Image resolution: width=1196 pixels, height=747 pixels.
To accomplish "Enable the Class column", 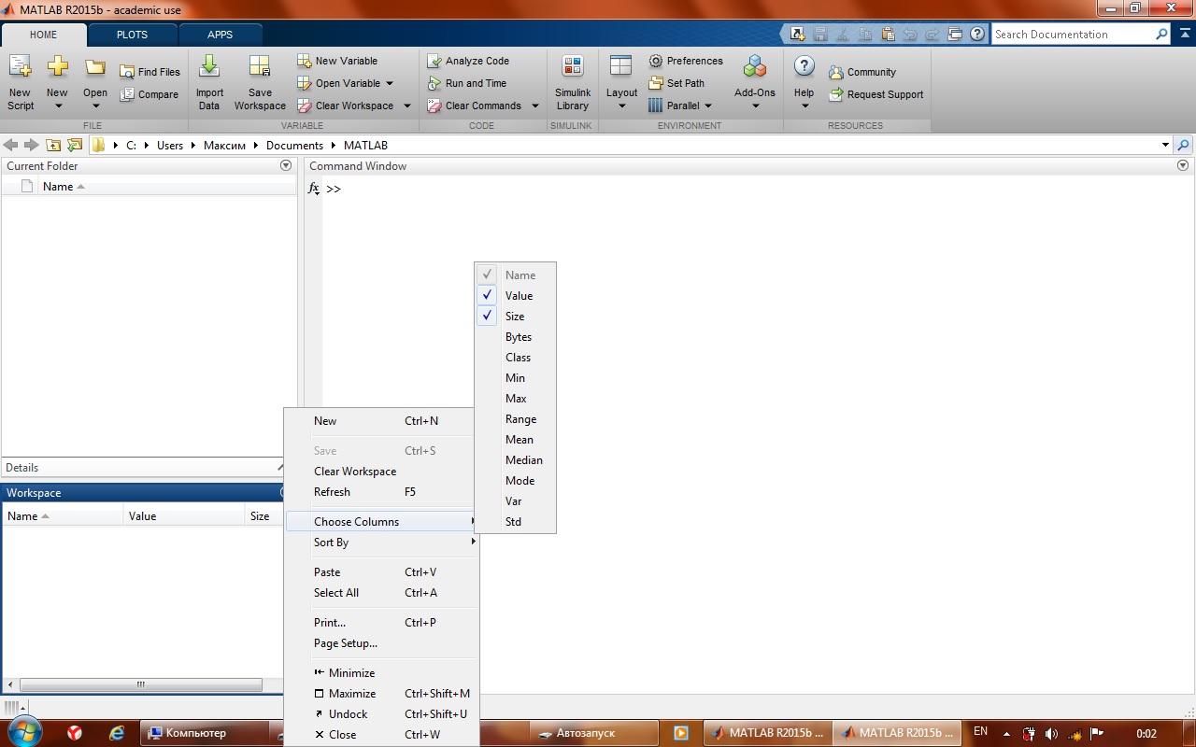I will [516, 358].
